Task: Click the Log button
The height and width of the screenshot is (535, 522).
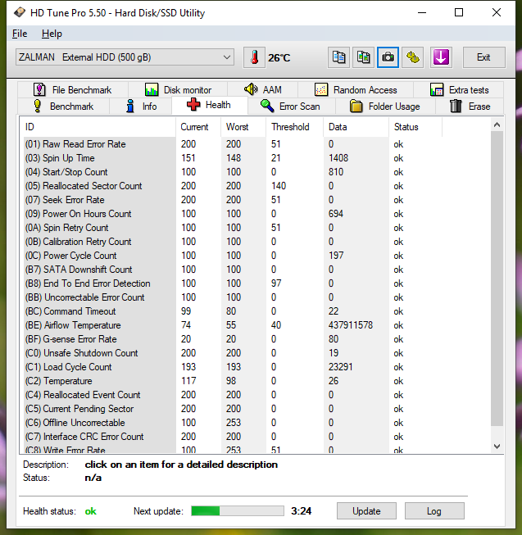Action: (434, 510)
